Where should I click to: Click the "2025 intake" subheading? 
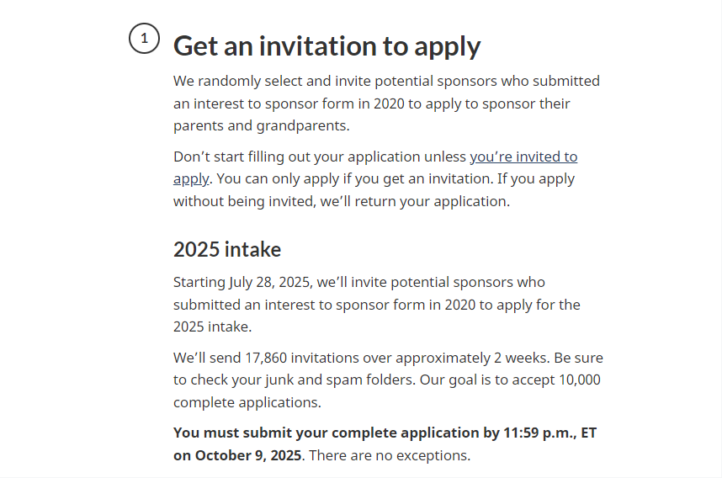pyautogui.click(x=227, y=250)
